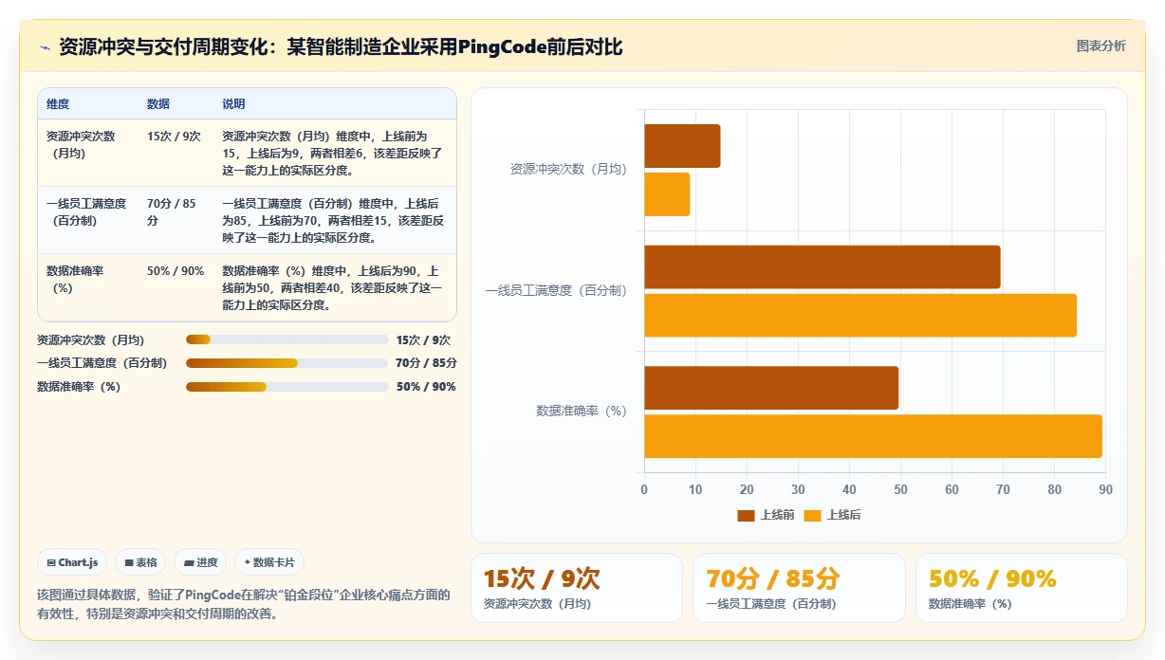This screenshot has width=1165, height=660.
Task: Click the 图表分析 label in the header
Action: [1100, 46]
